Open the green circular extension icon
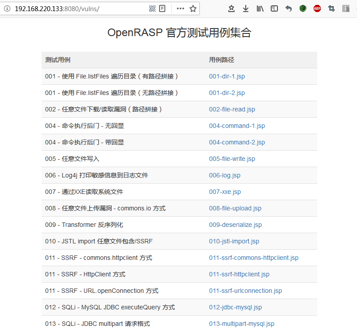The height and width of the screenshot is (333, 357). [x=303, y=8]
